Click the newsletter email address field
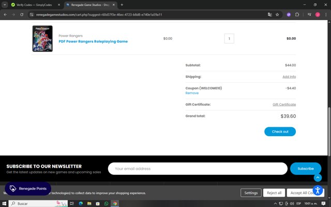 (198, 169)
